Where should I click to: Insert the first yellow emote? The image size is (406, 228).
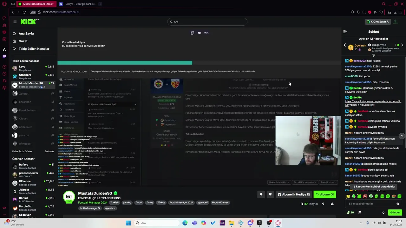point(348,196)
